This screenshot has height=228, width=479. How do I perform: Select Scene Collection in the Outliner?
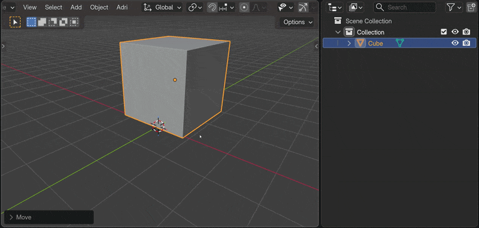tap(368, 21)
